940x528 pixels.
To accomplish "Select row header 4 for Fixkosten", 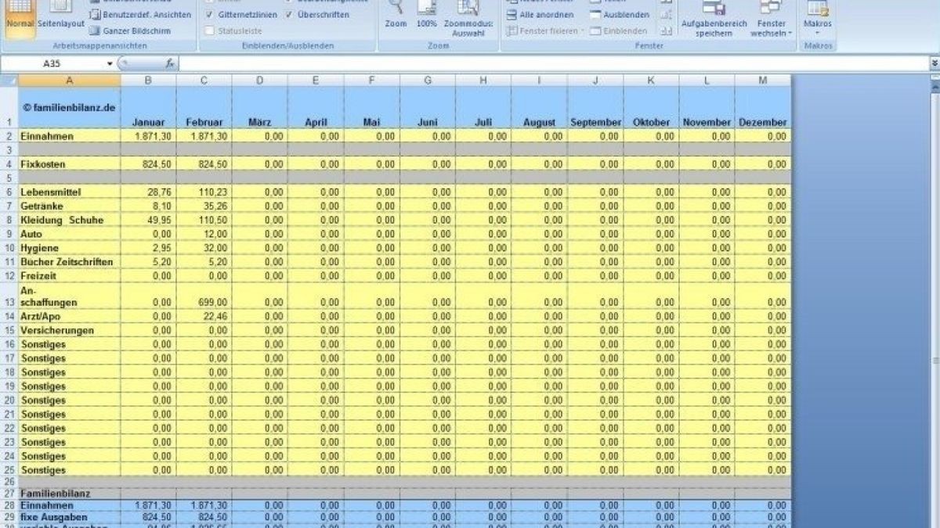I will click(9, 164).
